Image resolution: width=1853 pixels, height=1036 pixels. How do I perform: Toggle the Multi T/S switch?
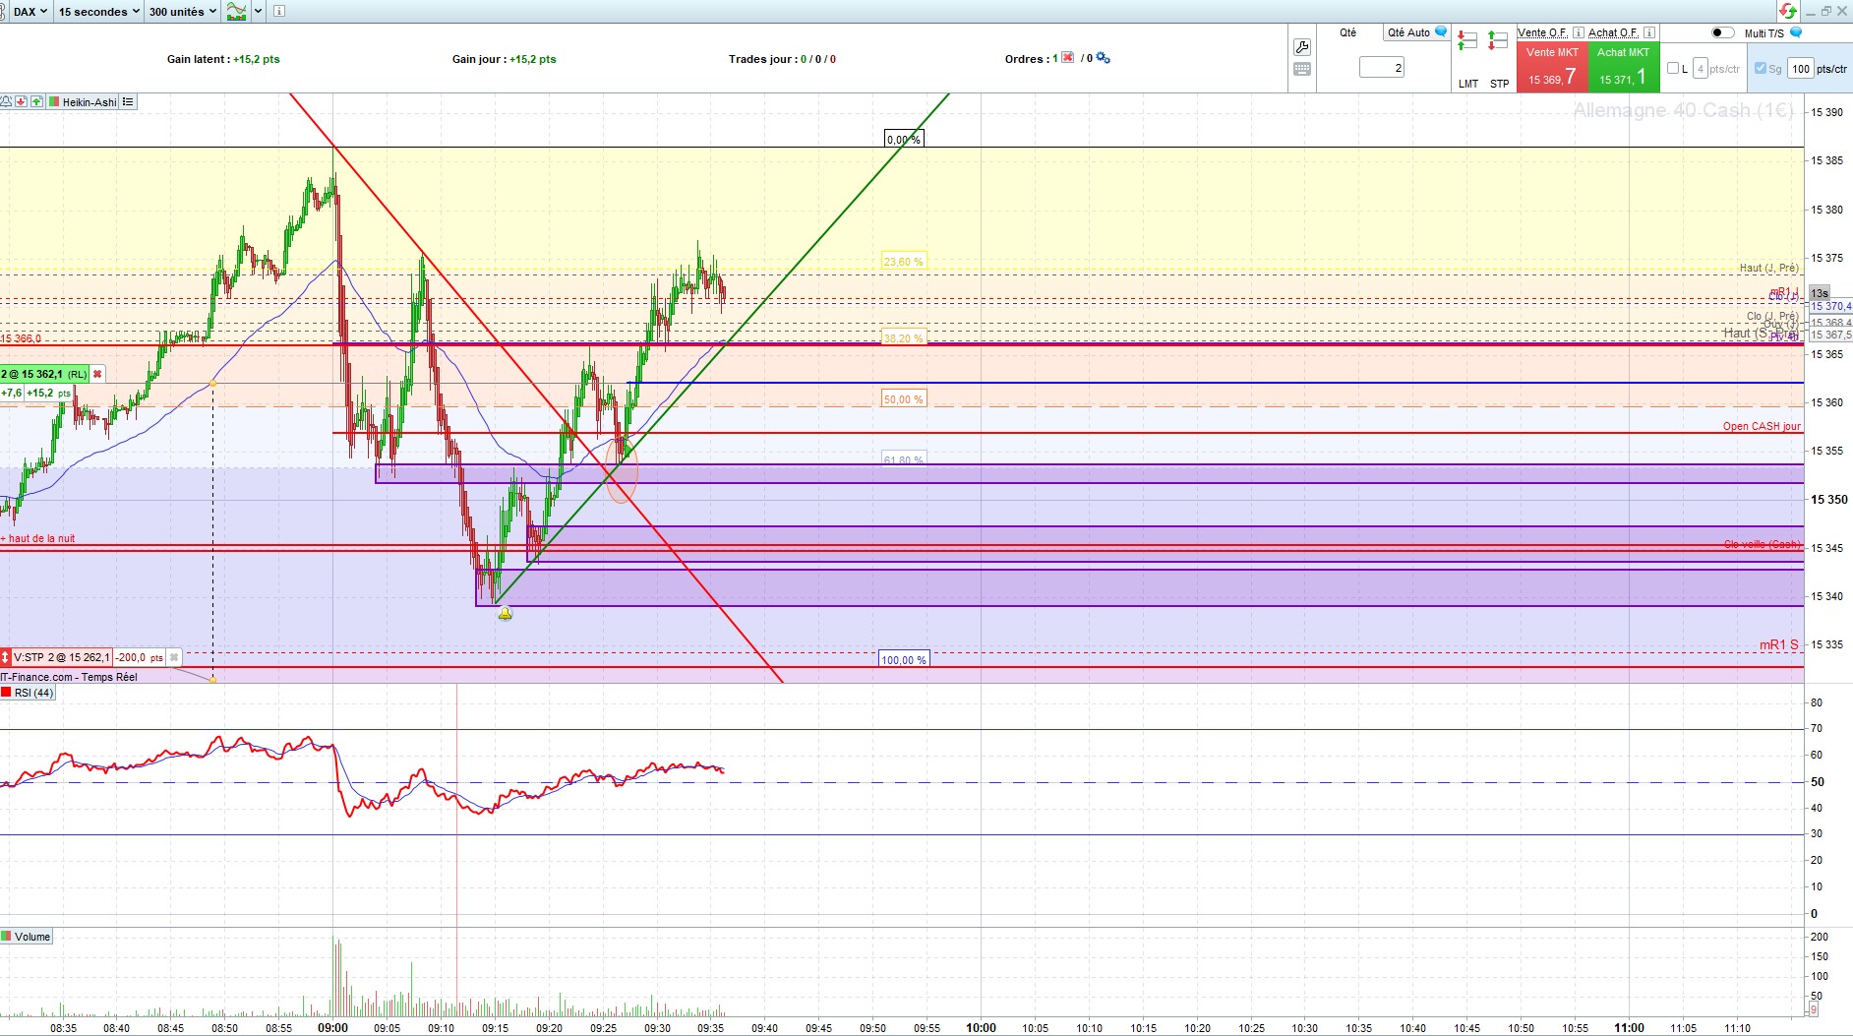(1722, 32)
